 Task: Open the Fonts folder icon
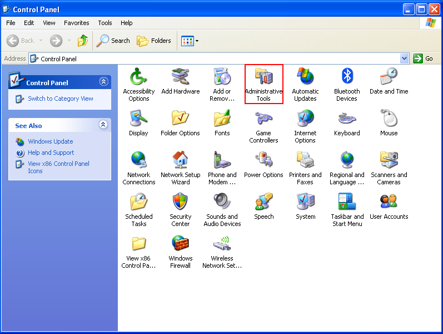pos(222,123)
